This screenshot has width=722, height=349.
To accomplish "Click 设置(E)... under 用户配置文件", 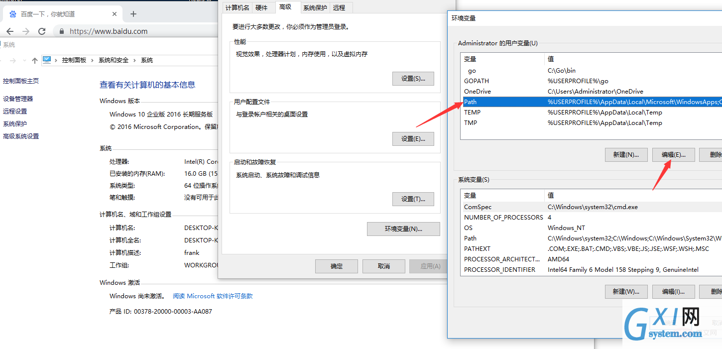I will pyautogui.click(x=413, y=139).
